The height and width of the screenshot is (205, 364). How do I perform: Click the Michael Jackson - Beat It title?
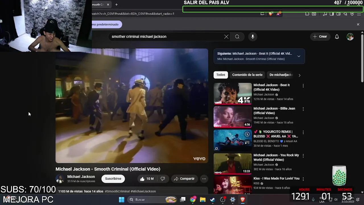tap(272, 87)
